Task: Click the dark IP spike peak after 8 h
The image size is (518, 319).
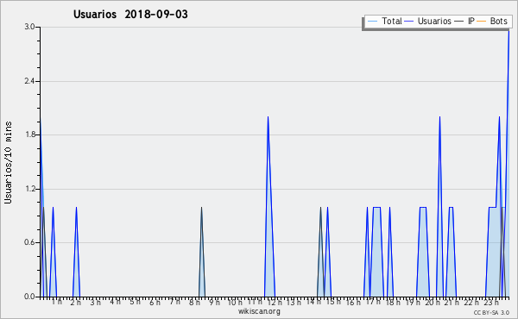Action: 201,207
